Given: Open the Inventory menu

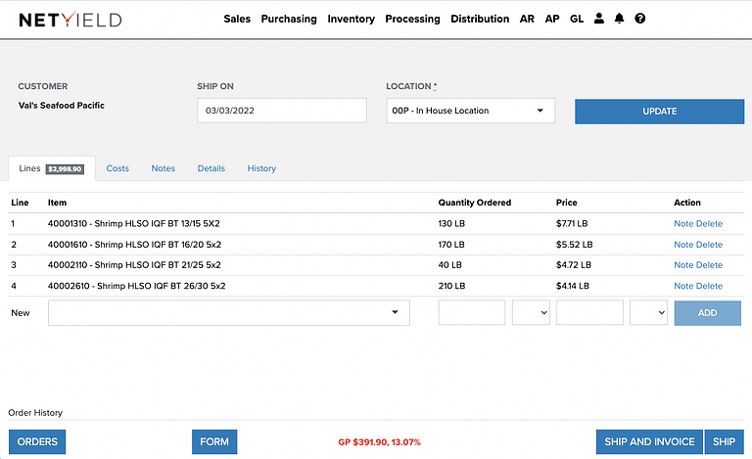Looking at the screenshot, I should coord(352,19).
